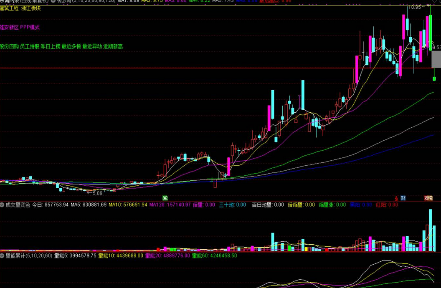Click the 昨日上榜 label
Image resolution: width=441 pixels, height=288 pixels.
pyautogui.click(x=51, y=46)
